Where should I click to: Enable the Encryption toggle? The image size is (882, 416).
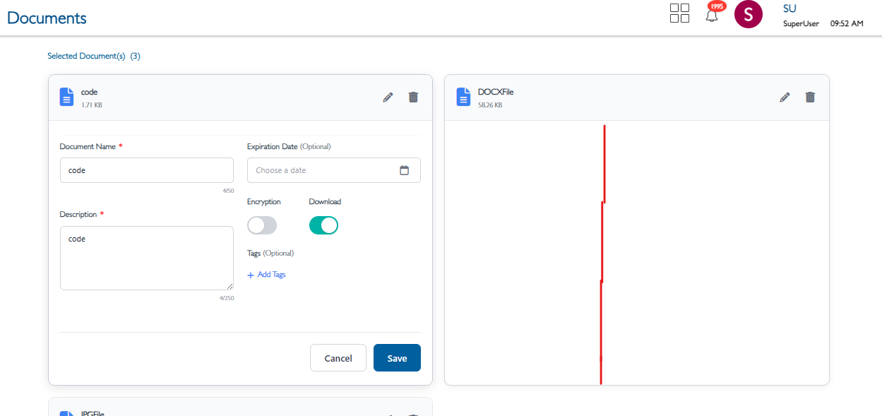(262, 225)
